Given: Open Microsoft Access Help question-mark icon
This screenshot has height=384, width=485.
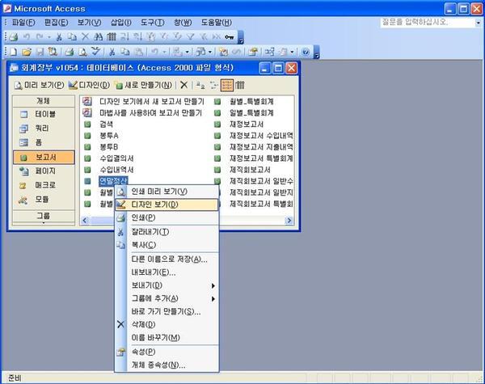Looking at the screenshot, I should click(306, 52).
